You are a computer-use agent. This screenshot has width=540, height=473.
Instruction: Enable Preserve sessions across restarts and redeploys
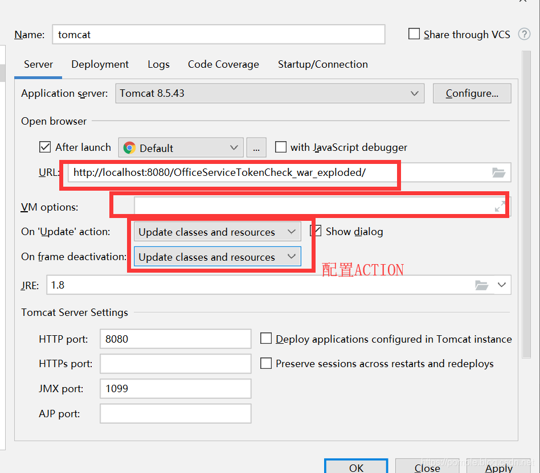(x=266, y=363)
